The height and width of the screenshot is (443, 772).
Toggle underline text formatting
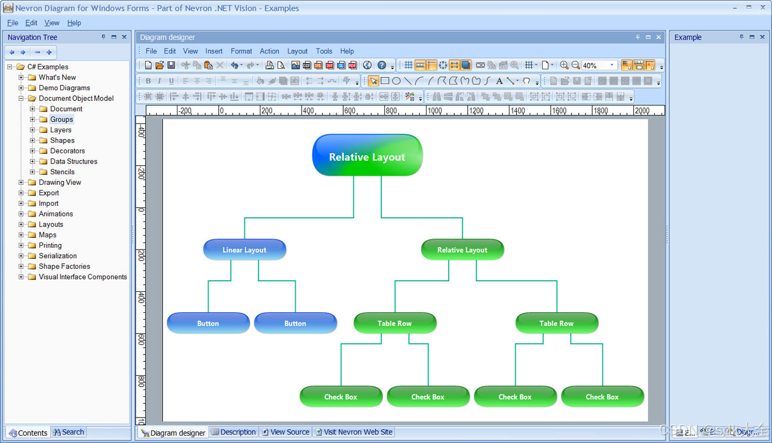tap(171, 81)
